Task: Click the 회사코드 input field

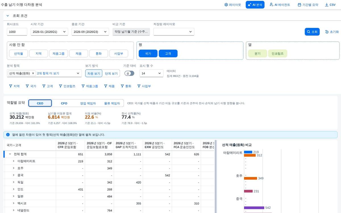Action: pyautogui.click(x=17, y=32)
